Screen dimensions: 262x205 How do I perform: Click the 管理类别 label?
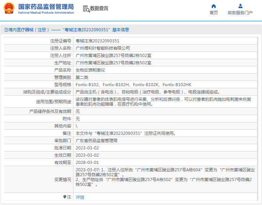pos(63,77)
